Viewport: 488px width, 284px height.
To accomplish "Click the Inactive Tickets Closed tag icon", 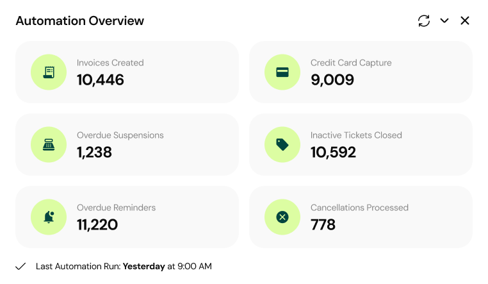I will (x=282, y=145).
